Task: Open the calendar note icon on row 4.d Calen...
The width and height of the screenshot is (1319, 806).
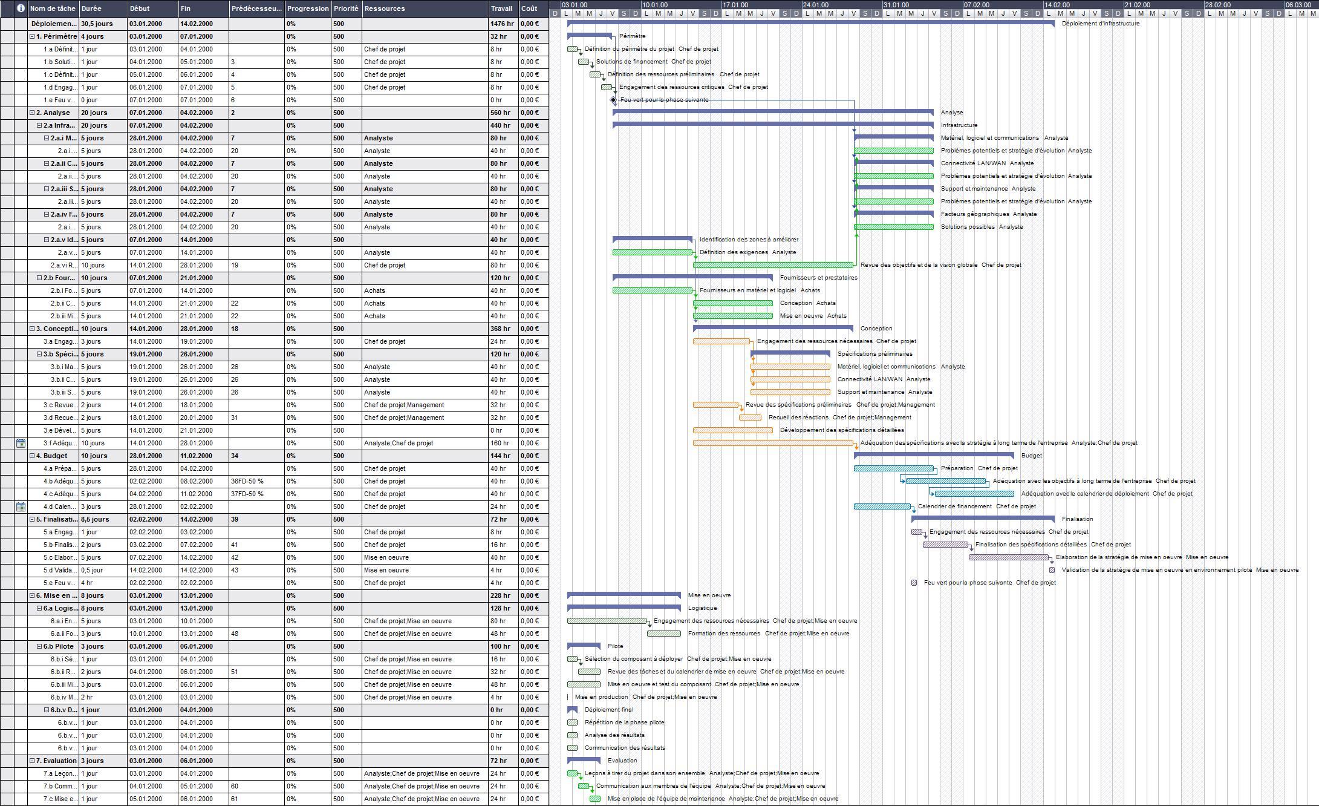Action: coord(21,506)
